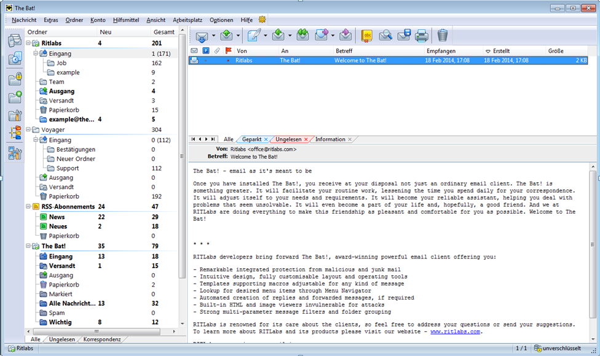Select the Papierkorb folder under Ritlabs
The height and width of the screenshot is (356, 600).
coord(64,110)
